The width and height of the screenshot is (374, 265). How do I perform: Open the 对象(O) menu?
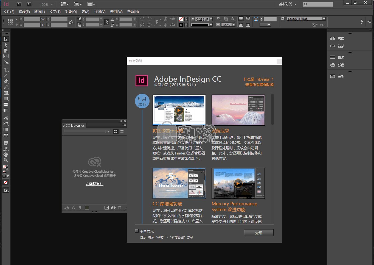click(71, 12)
